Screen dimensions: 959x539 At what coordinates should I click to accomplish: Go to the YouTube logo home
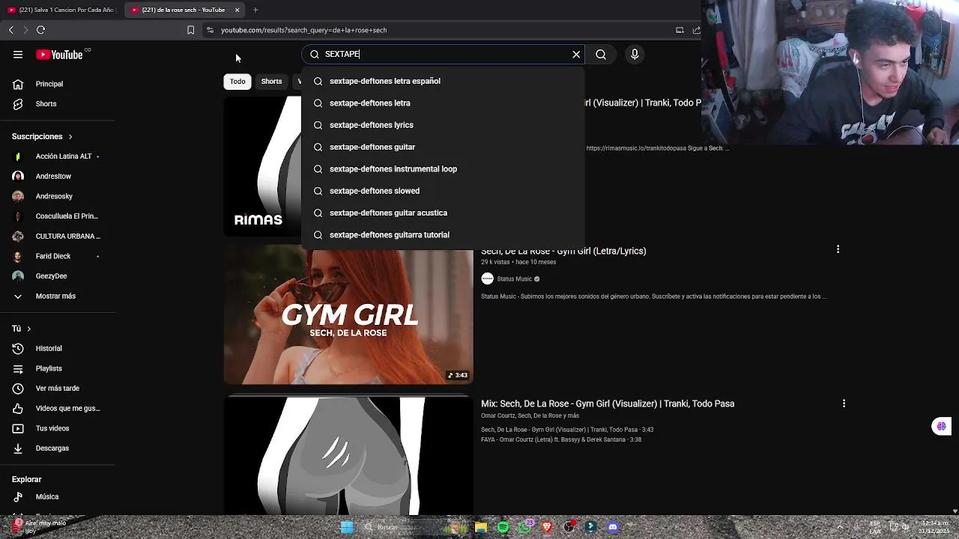coord(59,55)
